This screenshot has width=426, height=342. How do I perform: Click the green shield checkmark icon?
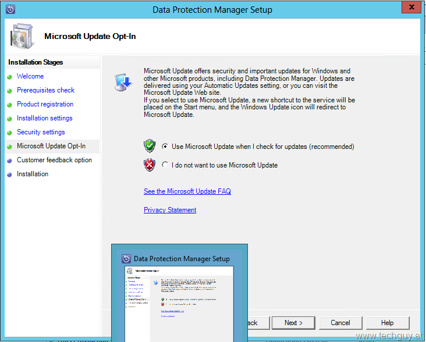pos(150,146)
